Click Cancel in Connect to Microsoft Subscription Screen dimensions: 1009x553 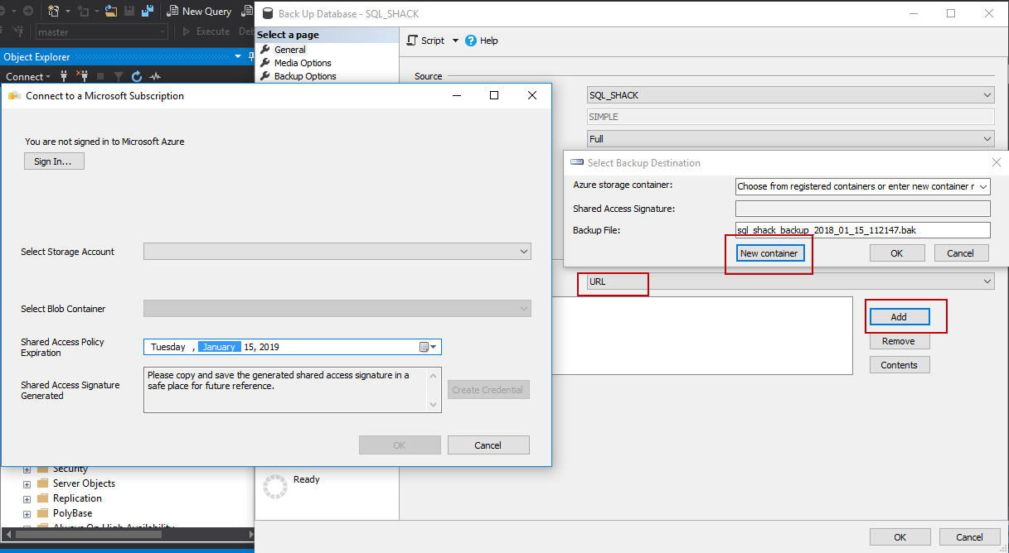(488, 445)
